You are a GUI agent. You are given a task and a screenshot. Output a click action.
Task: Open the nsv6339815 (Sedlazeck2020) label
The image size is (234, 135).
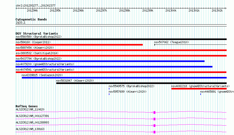tap(42, 75)
